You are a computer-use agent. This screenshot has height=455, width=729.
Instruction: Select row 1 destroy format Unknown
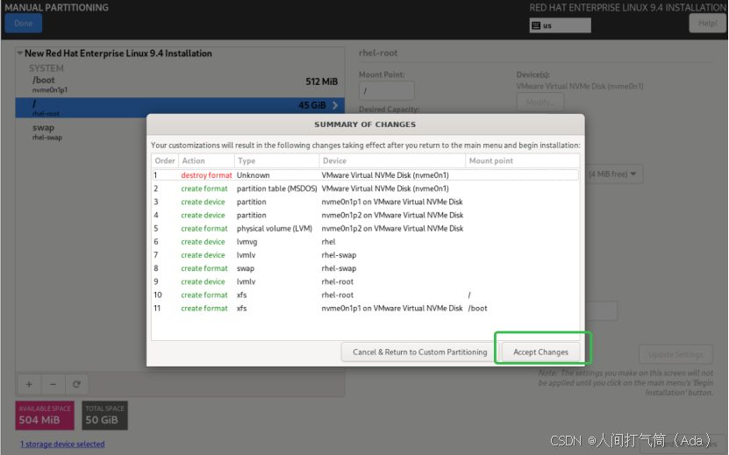[366, 175]
